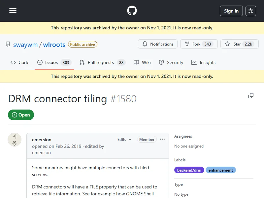Select the enhancement label
Screen dimensions: 264x198
[x=221, y=170]
